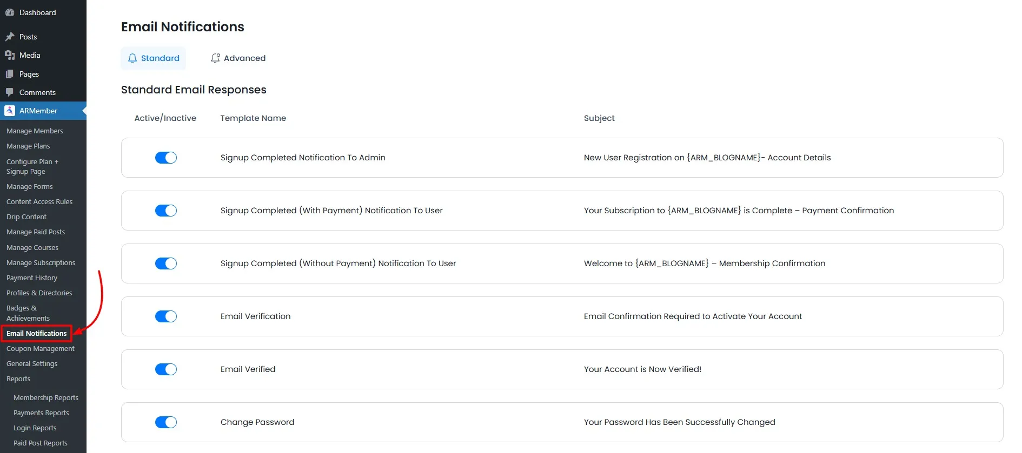Click template name Signup Completed Notification To Admin
This screenshot has width=1022, height=453.
click(x=303, y=158)
